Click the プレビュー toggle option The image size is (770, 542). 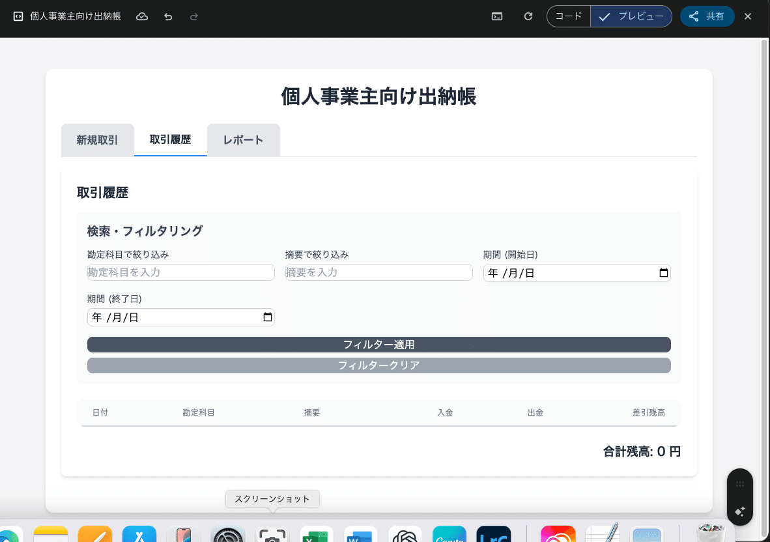point(631,16)
